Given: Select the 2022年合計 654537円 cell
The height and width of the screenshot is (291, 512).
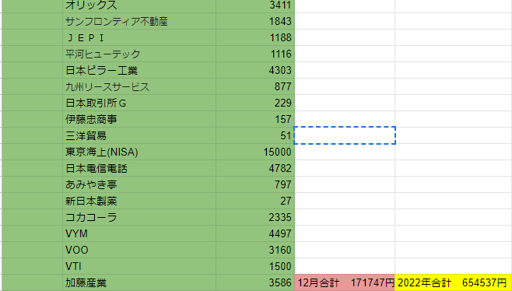Looking at the screenshot, I should 453,283.
